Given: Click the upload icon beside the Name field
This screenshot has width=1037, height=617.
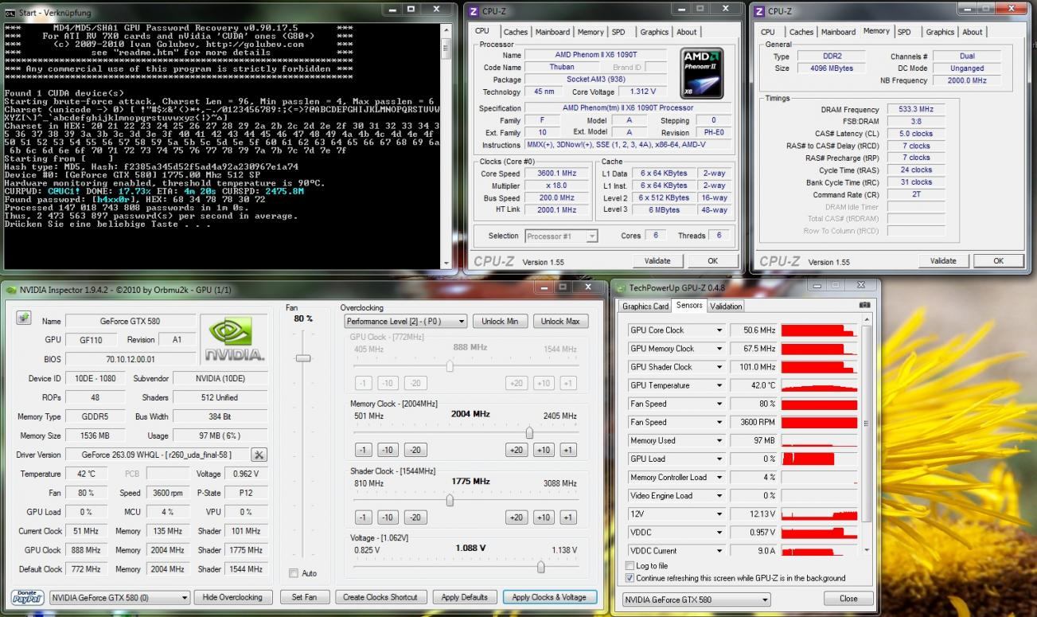Looking at the screenshot, I should click(x=23, y=318).
